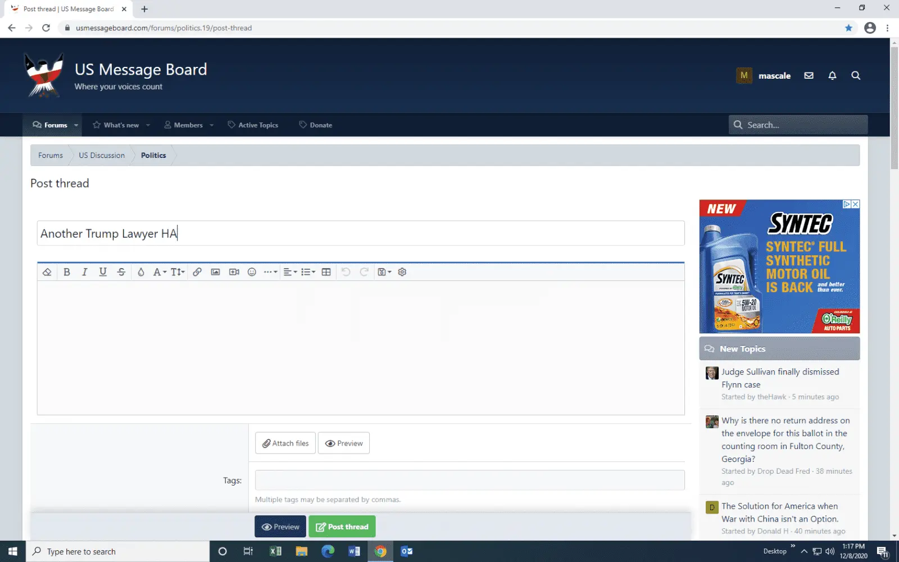This screenshot has height=562, width=899.
Task: Click the white Preview button beside Attach files
Action: [344, 443]
